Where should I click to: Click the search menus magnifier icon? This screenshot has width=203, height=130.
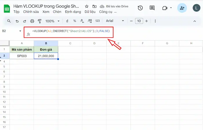9,21
